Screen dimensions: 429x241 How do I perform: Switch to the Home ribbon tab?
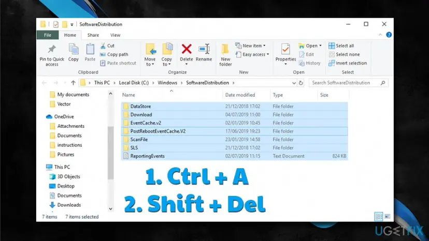[70, 35]
